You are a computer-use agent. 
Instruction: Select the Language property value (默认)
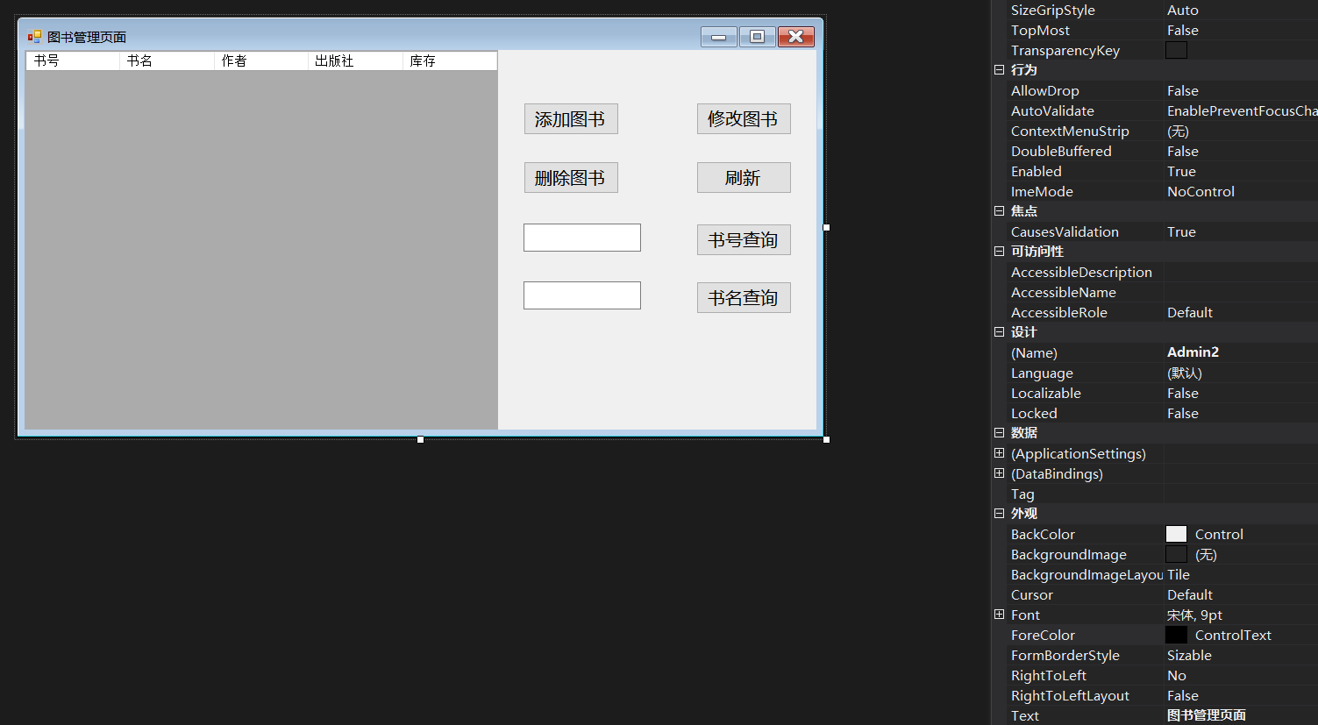tap(1185, 373)
